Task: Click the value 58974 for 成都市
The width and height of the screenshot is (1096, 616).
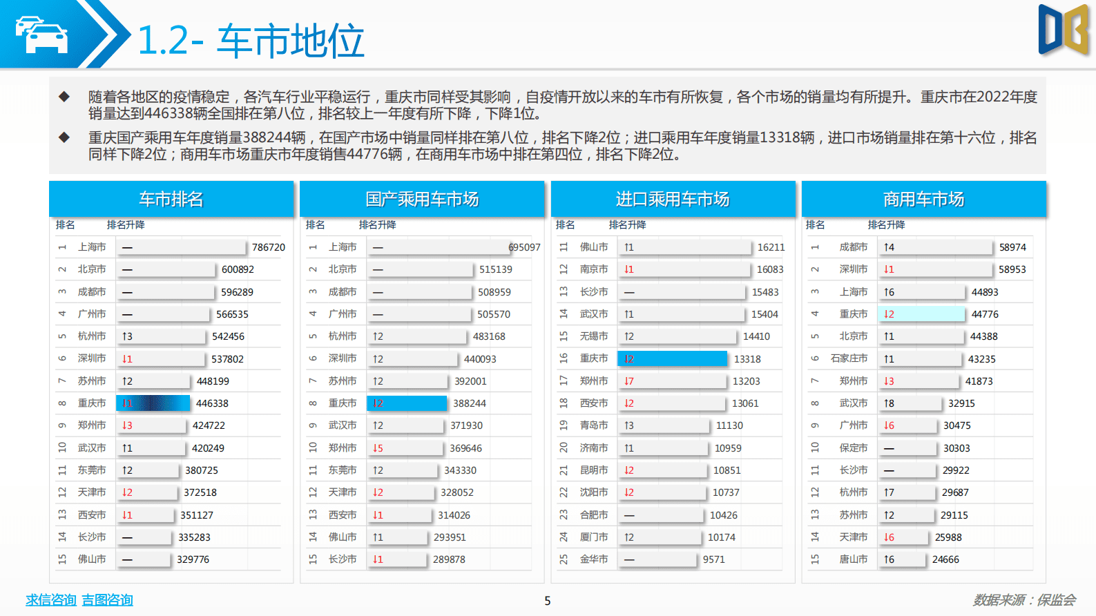Action: pos(1012,247)
